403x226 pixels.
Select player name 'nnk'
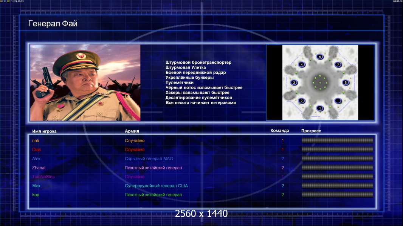(x=36, y=140)
